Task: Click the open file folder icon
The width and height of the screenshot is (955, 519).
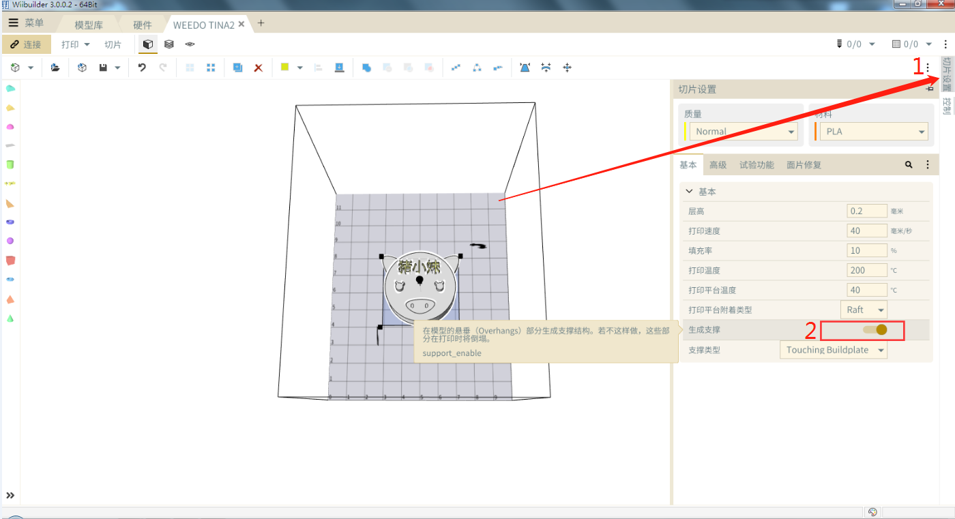Action: coord(55,68)
